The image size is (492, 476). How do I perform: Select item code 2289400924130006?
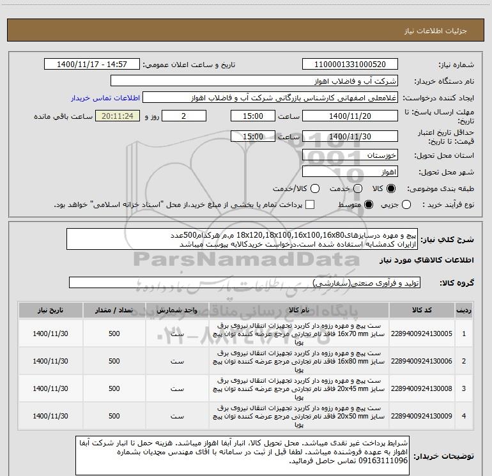click(x=422, y=361)
